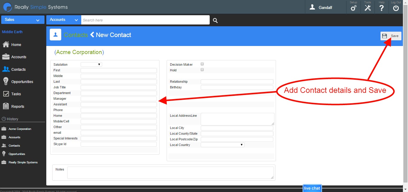The image size is (408, 192).
Task: Open the live chat tab
Action: [312, 188]
